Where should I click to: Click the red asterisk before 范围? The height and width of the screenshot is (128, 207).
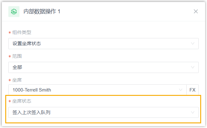10,57
